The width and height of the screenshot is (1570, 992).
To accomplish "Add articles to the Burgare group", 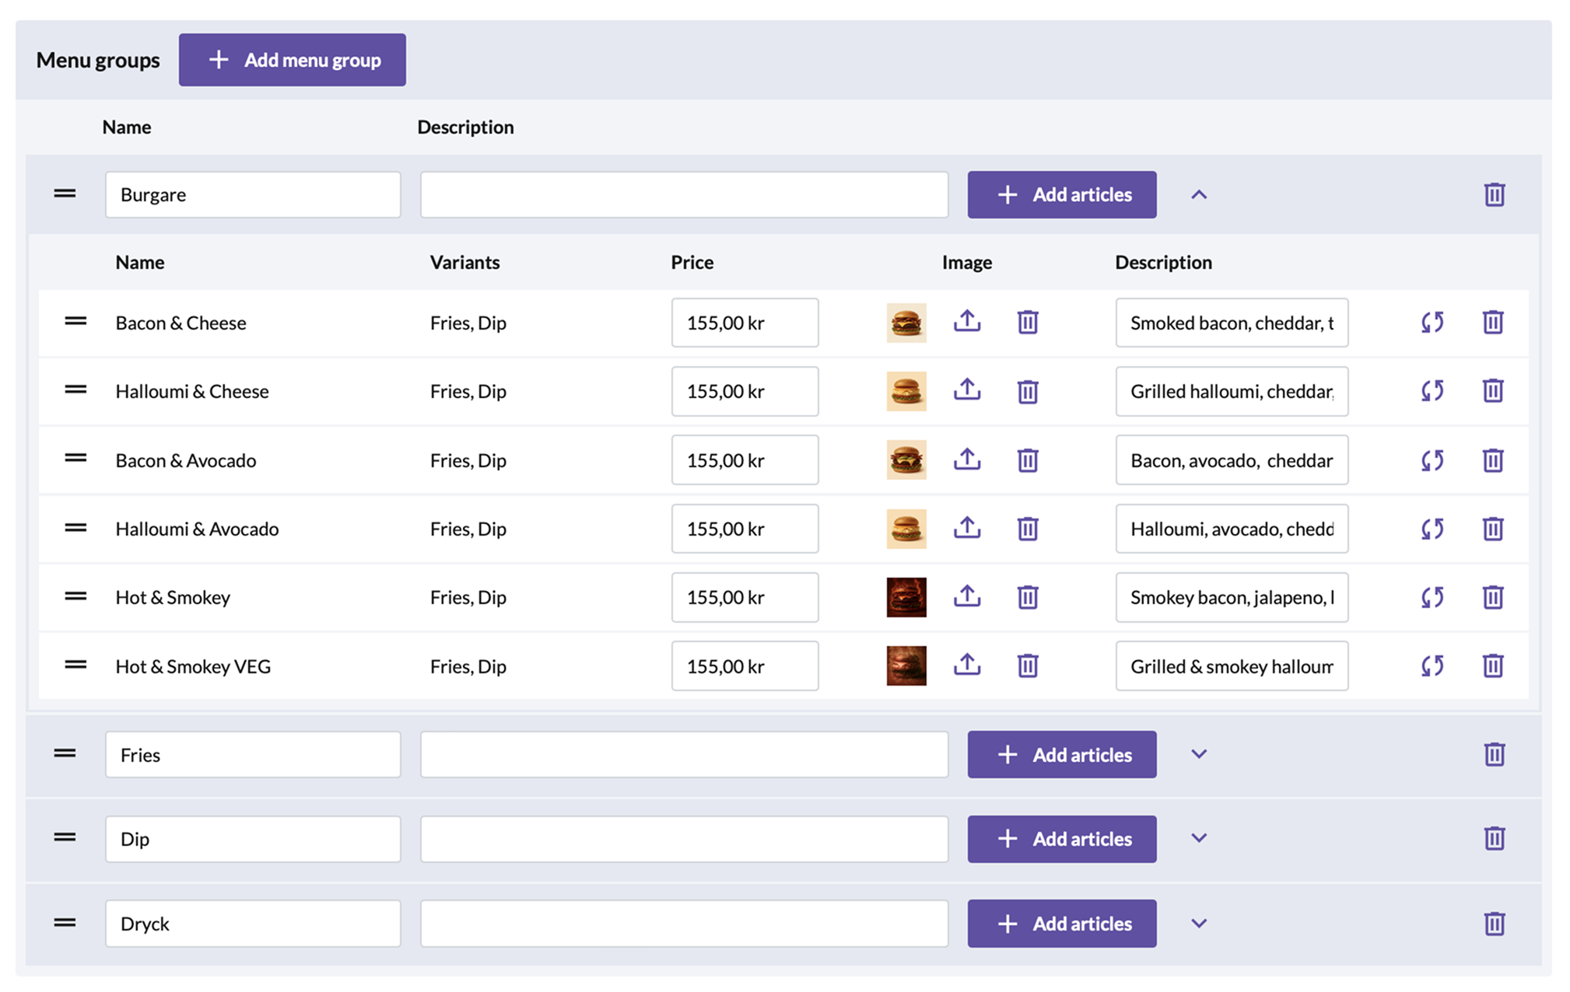I will [1061, 194].
